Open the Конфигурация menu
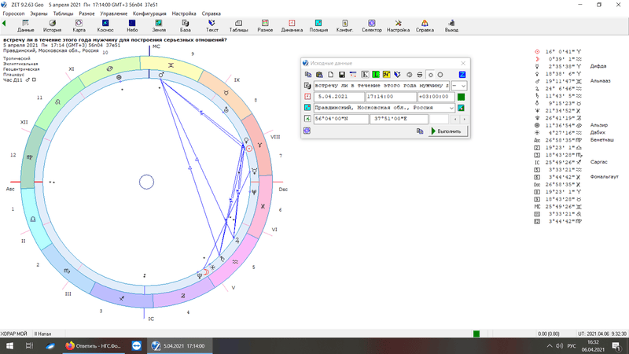This screenshot has width=629, height=354. coord(149,13)
